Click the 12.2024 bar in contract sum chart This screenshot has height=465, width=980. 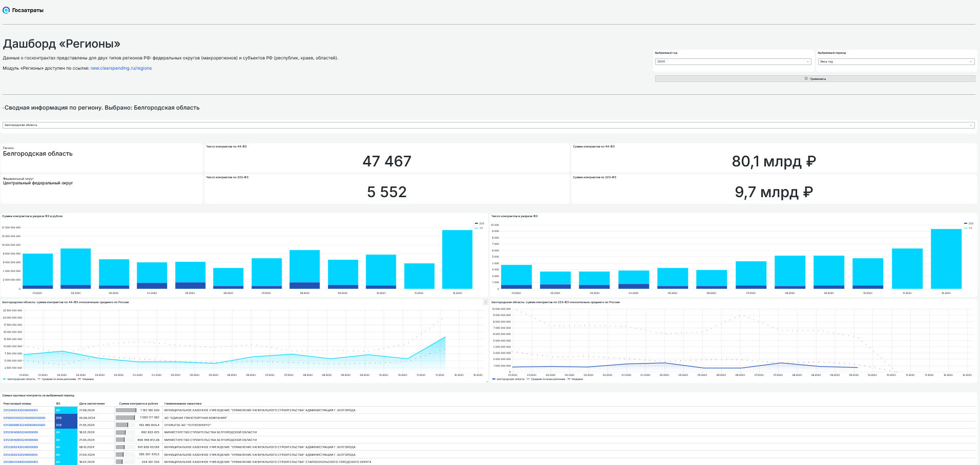point(457,259)
